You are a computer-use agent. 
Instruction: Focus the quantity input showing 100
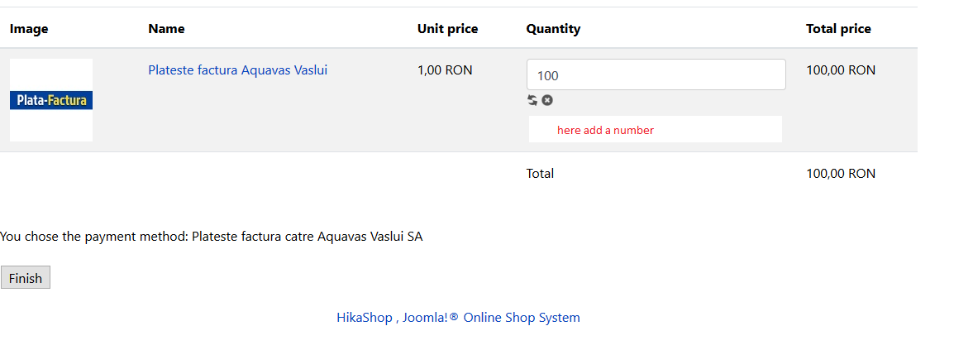point(656,75)
